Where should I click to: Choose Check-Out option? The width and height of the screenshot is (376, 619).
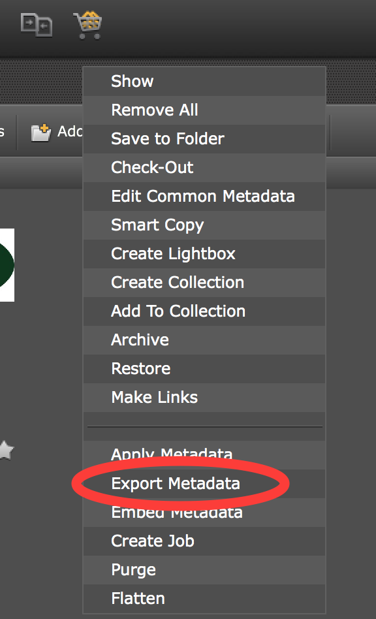tap(204, 168)
